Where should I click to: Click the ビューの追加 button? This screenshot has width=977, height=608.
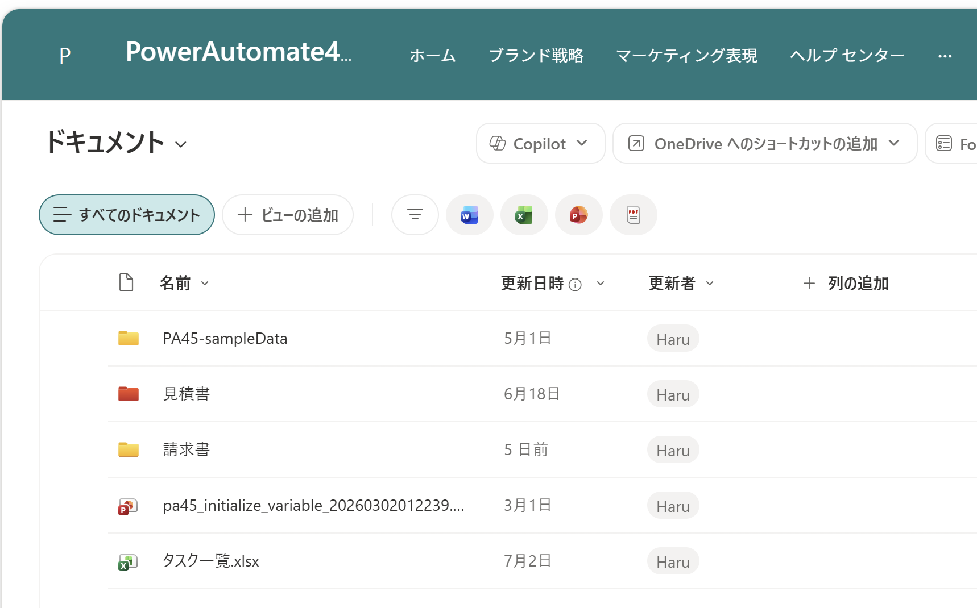[288, 215]
